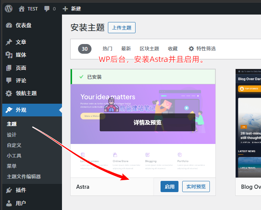This screenshot has height=210, width=261.
Task: Switch to the 区块主题 filter tab
Action: [149, 49]
